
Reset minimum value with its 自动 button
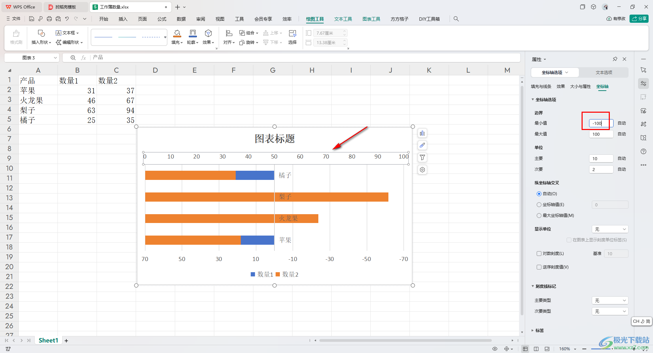point(622,123)
